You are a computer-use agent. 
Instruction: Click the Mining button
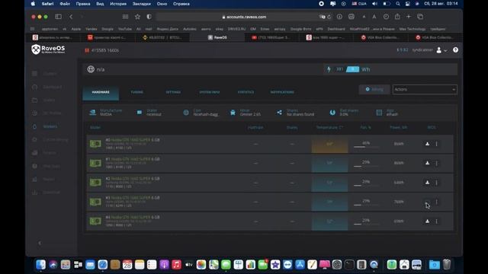374,90
